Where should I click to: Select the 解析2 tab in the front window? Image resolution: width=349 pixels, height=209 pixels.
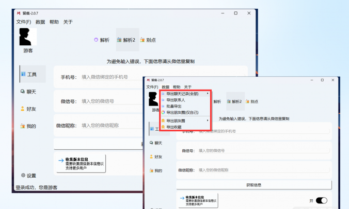point(235,101)
